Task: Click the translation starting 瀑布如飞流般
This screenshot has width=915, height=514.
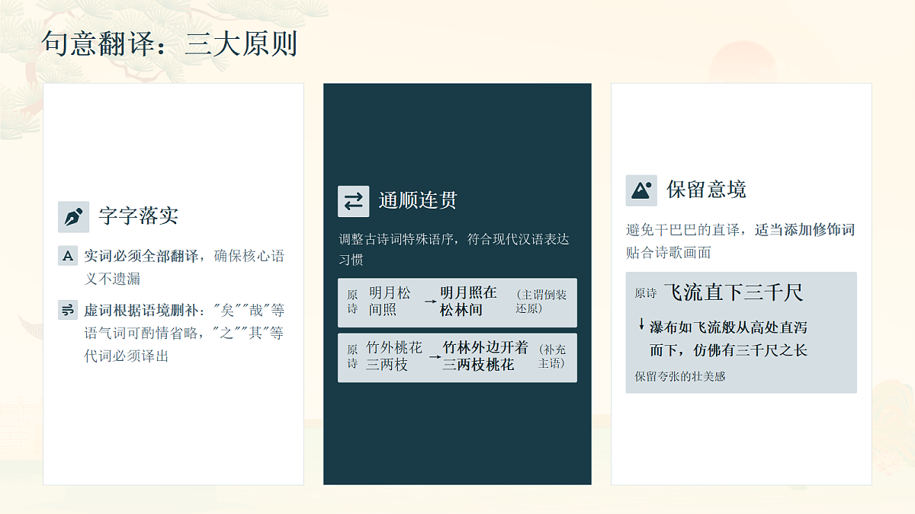Action: [728, 339]
